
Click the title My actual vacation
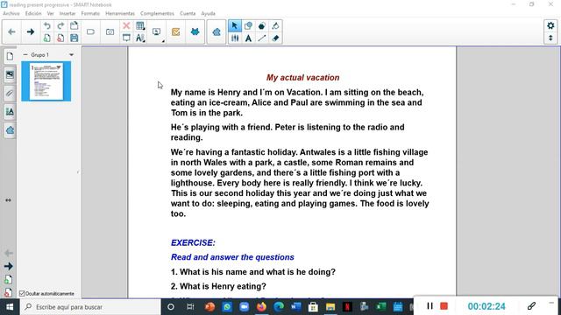[x=302, y=78]
